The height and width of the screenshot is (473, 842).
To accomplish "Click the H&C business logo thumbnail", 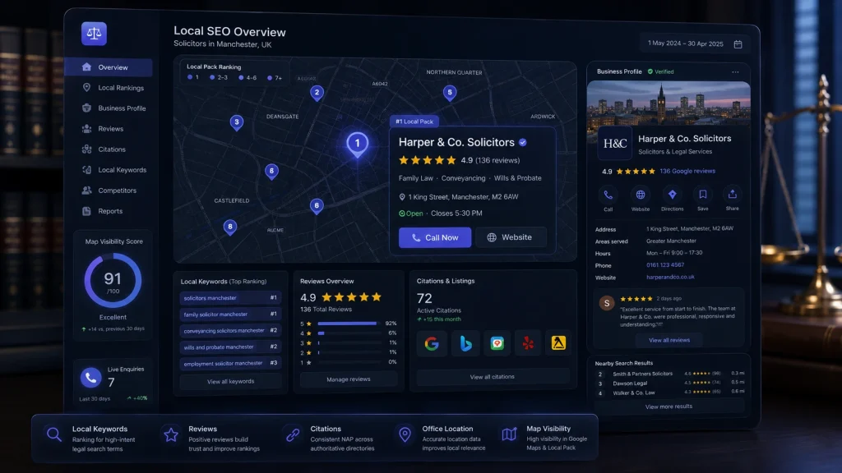I will [615, 143].
